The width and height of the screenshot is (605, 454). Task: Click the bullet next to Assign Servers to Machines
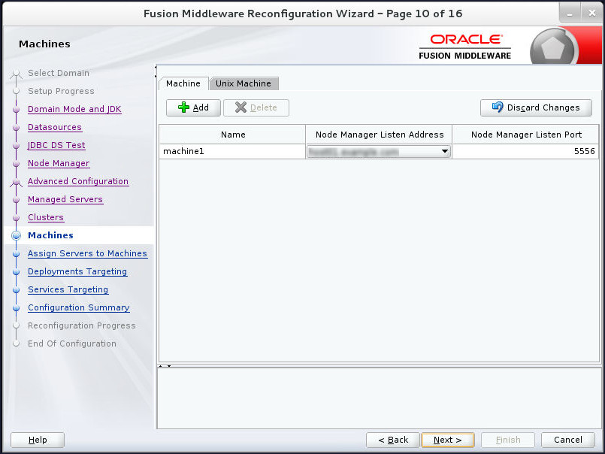(17, 254)
